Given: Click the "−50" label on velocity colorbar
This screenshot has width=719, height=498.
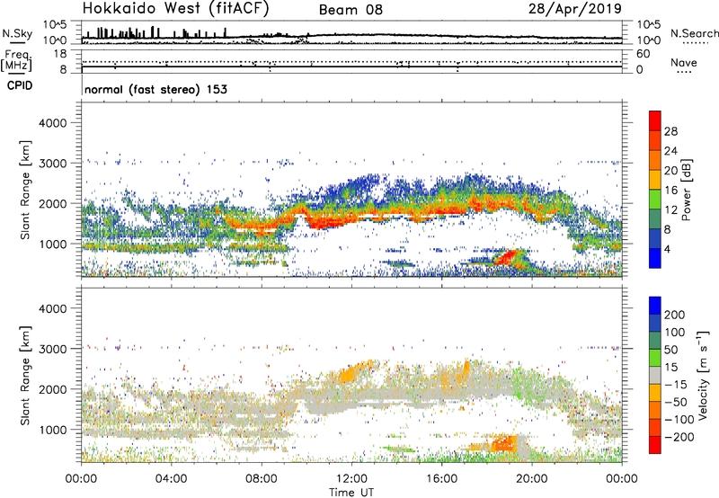Looking at the screenshot, I should click(x=676, y=402).
